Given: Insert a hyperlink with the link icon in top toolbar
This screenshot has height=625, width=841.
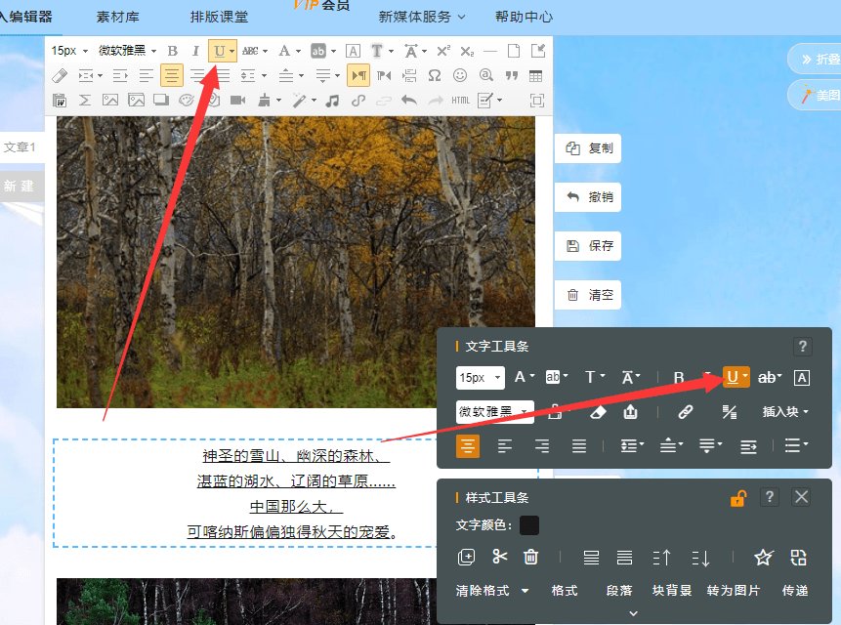Looking at the screenshot, I should [x=358, y=101].
